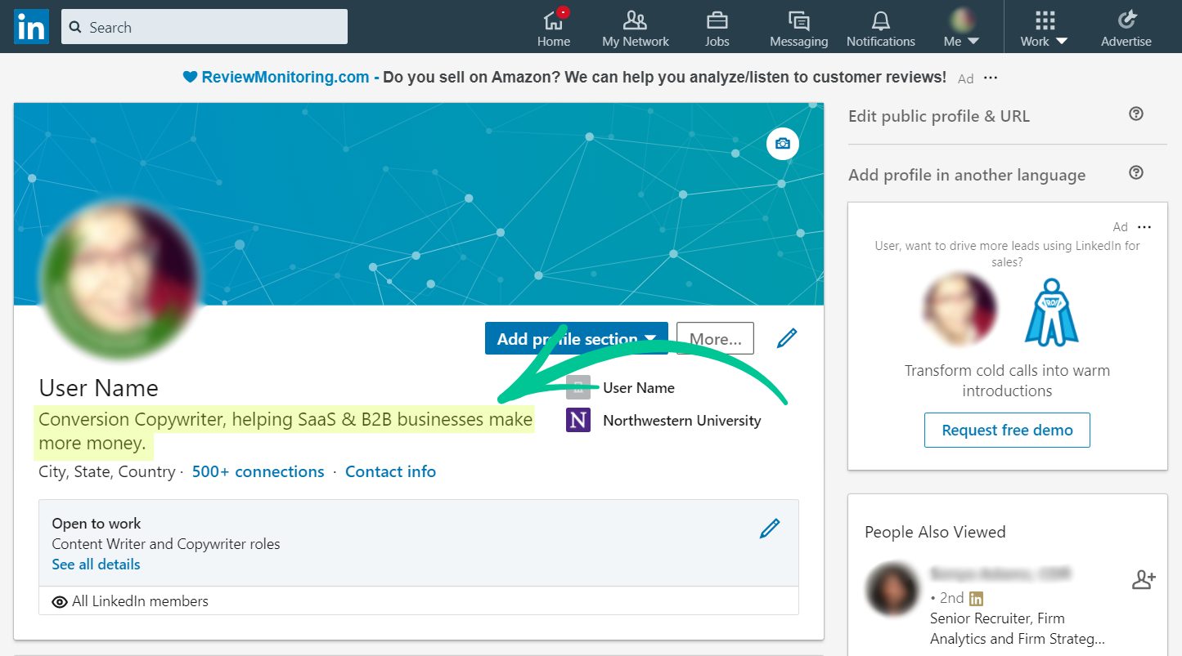Screen dimensions: 1182x656
Task: Click the City, State, Country text
Action: (x=106, y=472)
